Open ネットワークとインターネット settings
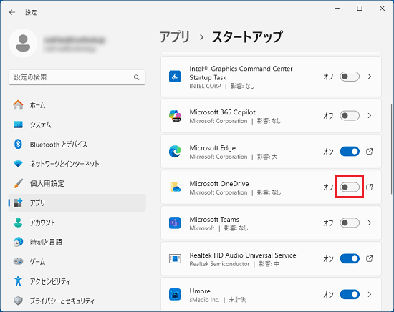This screenshot has height=312, width=394. [x=77, y=164]
